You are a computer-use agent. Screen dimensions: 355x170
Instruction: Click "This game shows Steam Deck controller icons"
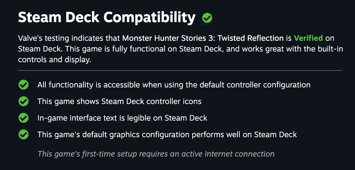point(119,101)
